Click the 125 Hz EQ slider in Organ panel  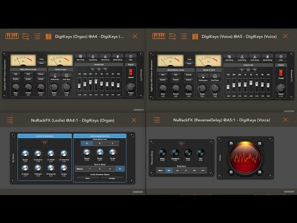click(79, 85)
